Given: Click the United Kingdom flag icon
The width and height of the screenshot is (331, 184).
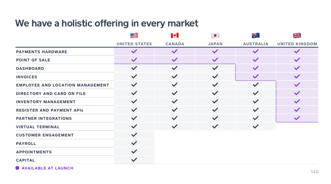Looking at the screenshot, I should (297, 35).
